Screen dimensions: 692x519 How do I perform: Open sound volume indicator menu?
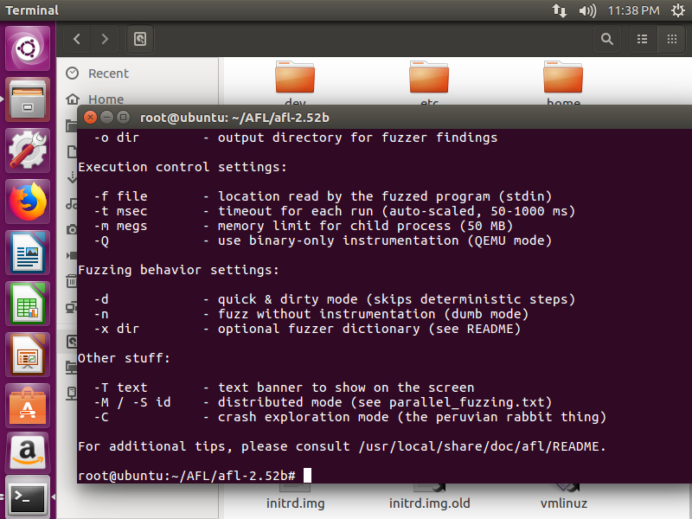coord(587,10)
